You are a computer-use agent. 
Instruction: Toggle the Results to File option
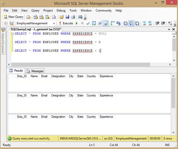point(137,23)
